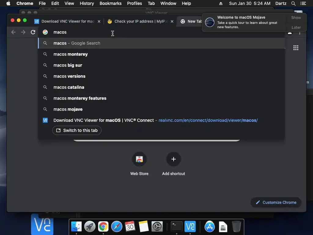Open Chrome's three-dot menu
Image resolution: width=313 pixels, height=235 pixels.
(x=300, y=32)
